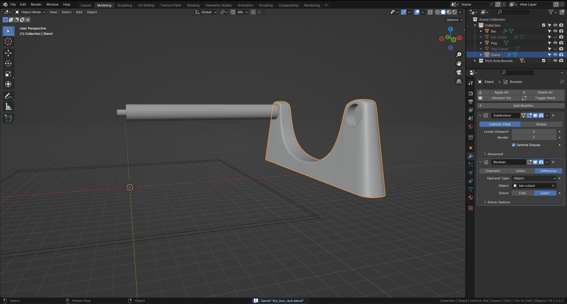567x304 pixels.
Task: Toggle camera view icon
Action: pos(459,72)
